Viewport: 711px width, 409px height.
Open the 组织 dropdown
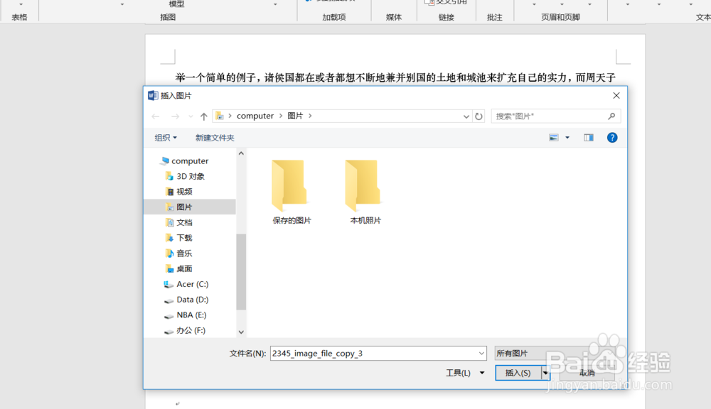(x=165, y=137)
